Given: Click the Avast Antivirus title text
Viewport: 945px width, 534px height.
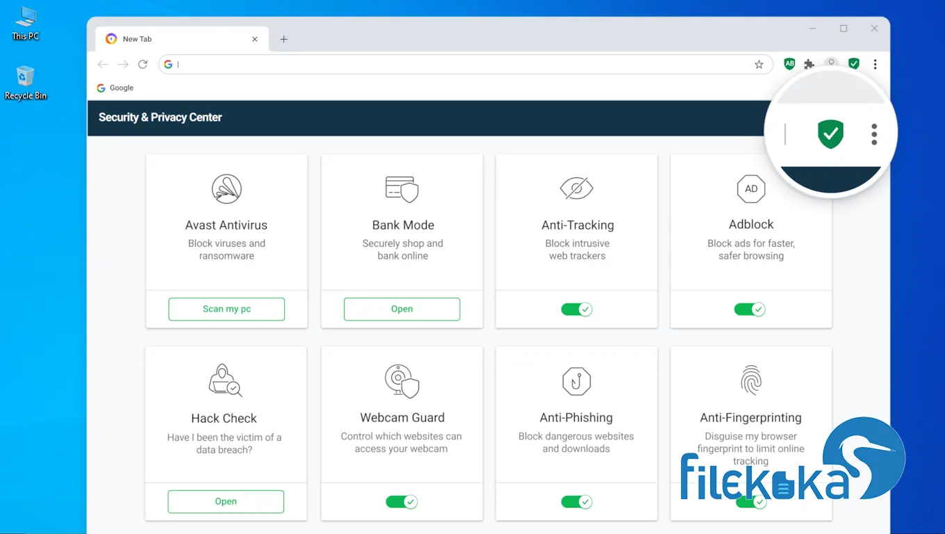Looking at the screenshot, I should tap(226, 225).
